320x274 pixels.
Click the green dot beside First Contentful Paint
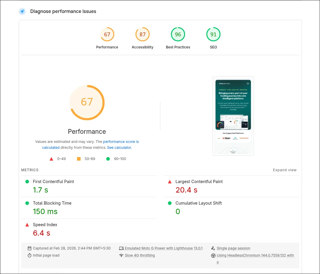coord(27,182)
